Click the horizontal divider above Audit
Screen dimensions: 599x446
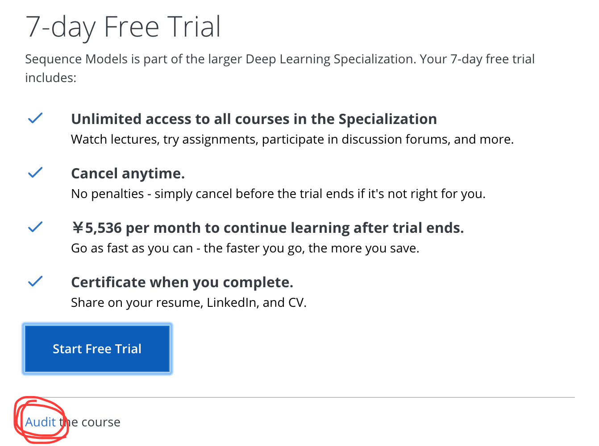(312, 397)
